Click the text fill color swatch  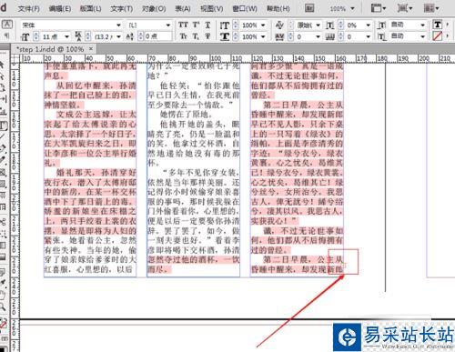click(437, 25)
